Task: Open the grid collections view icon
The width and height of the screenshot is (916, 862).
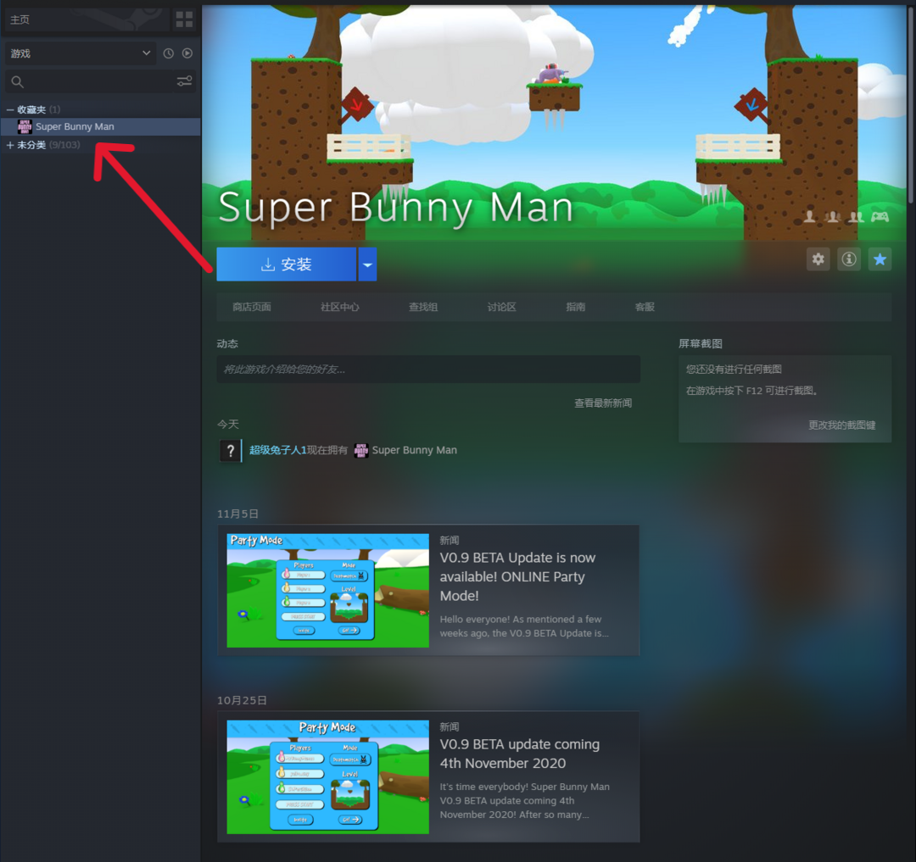Action: coord(184,19)
